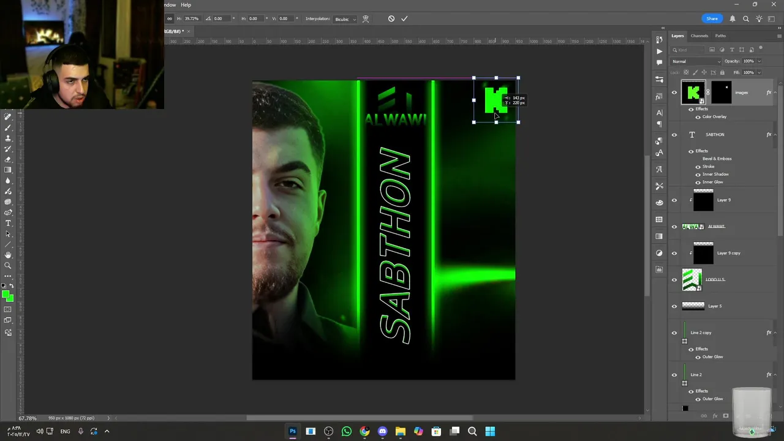
Task: Click the Share button
Action: [712, 19]
